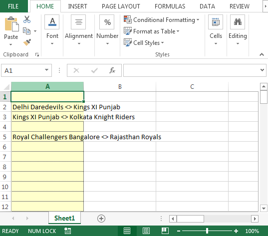The width and height of the screenshot is (268, 236).
Task: Click the Select All corner triangle
Action: click(6, 87)
